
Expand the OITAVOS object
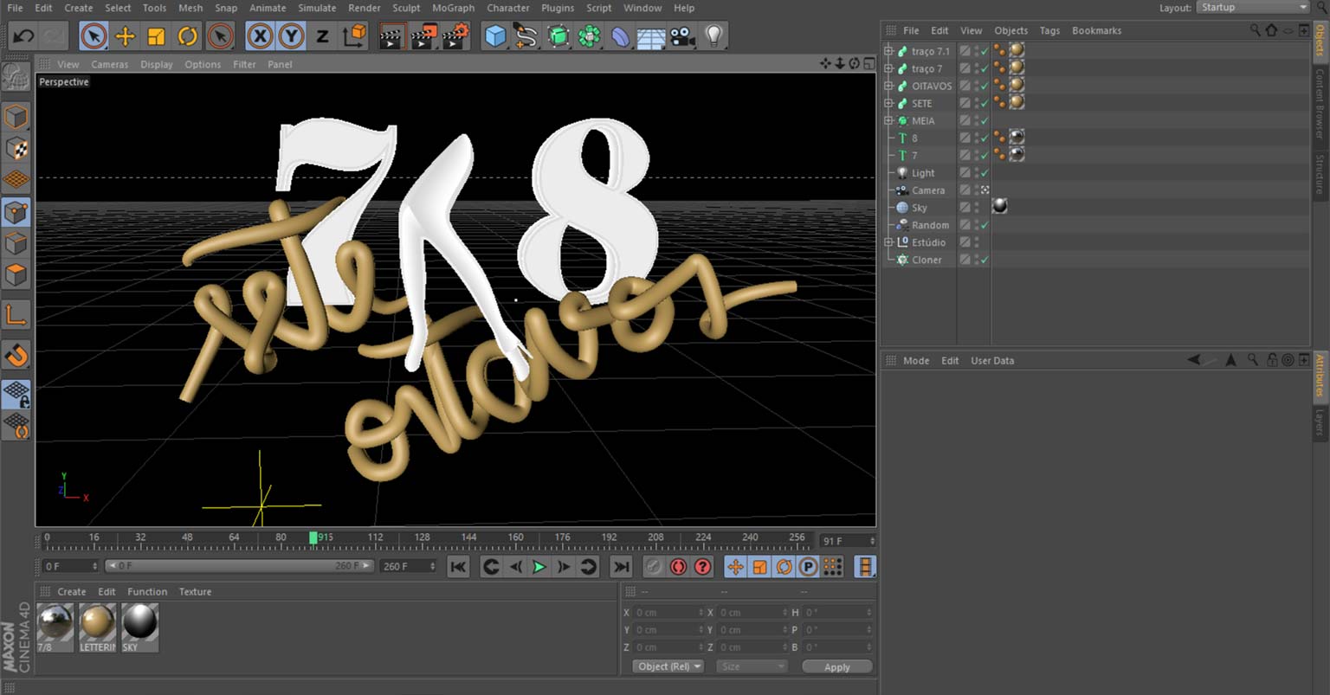click(x=888, y=86)
